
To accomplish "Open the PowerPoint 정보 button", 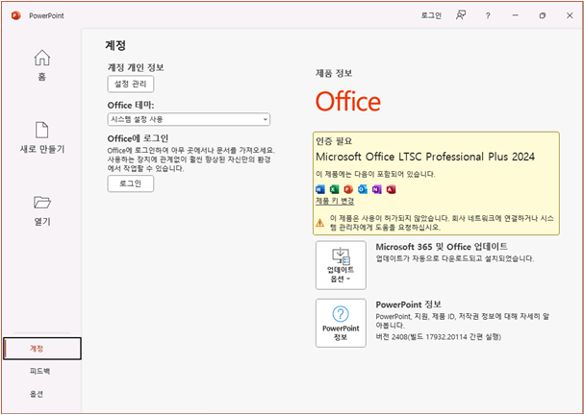I will 341,323.
